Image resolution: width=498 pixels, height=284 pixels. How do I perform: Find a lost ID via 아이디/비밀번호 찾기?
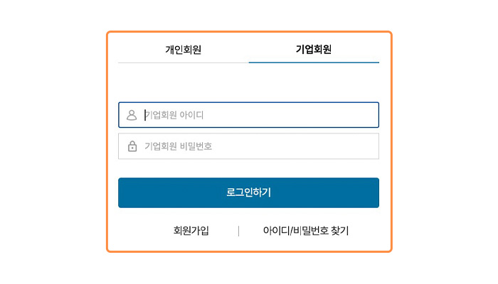tap(306, 231)
